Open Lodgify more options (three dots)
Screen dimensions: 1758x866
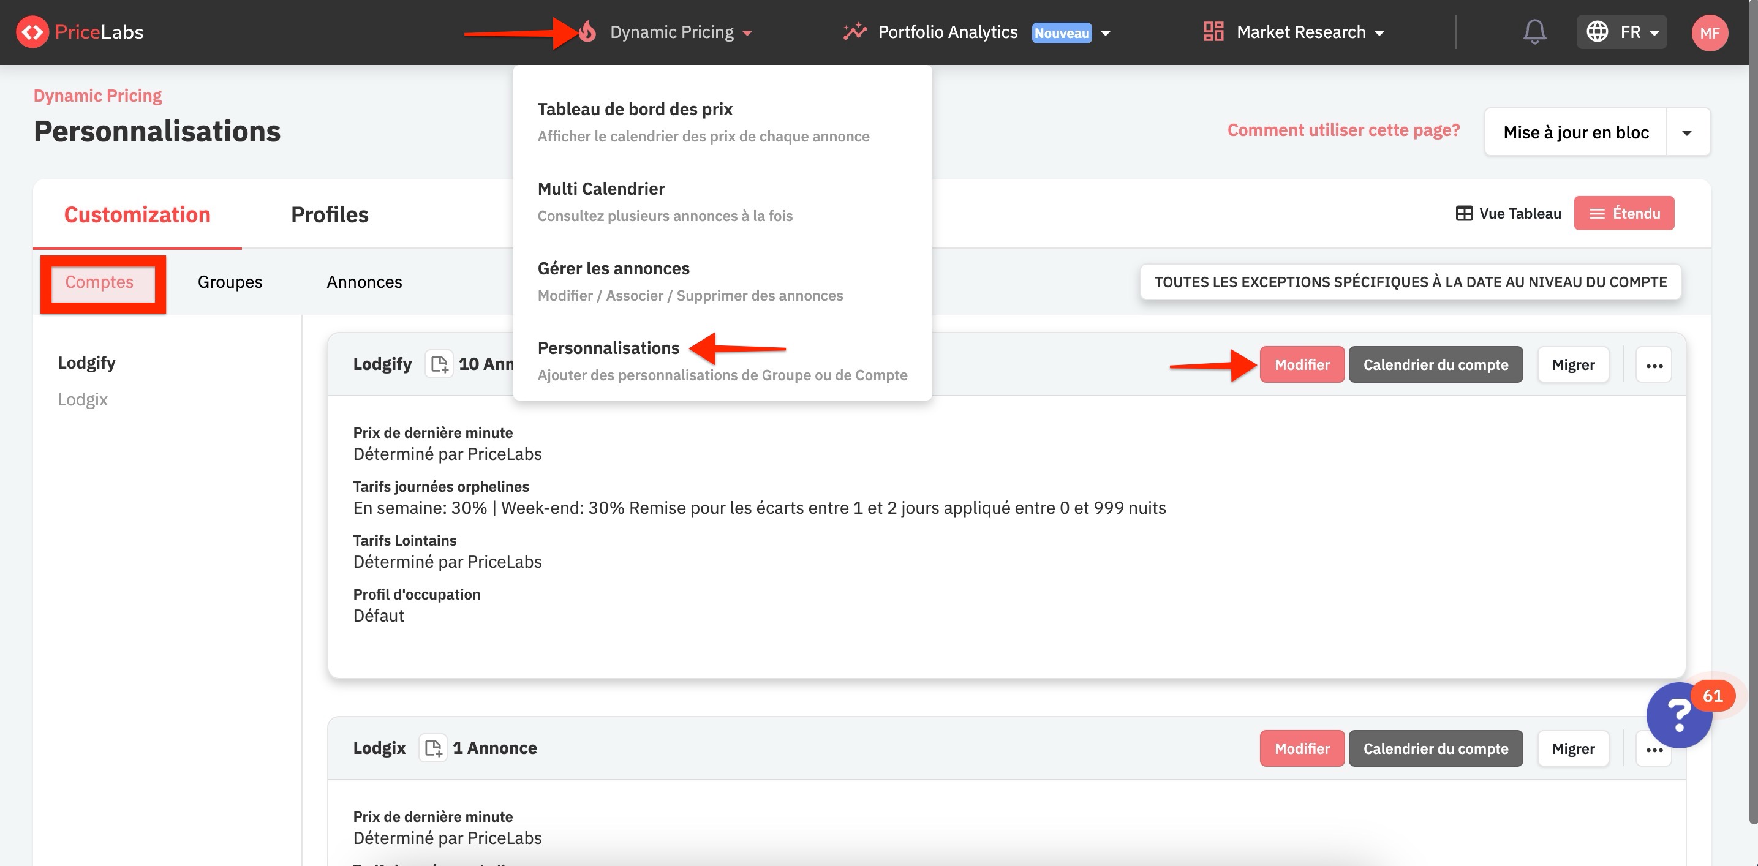pos(1654,365)
